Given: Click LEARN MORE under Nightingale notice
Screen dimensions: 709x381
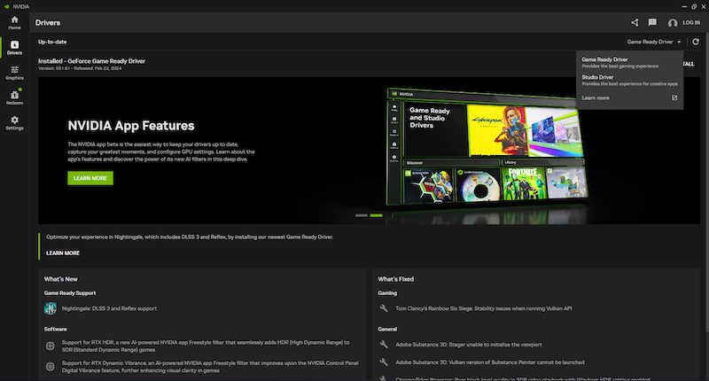Looking at the screenshot, I should (x=63, y=253).
